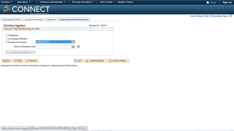Click the Notify button icon

coord(15,61)
